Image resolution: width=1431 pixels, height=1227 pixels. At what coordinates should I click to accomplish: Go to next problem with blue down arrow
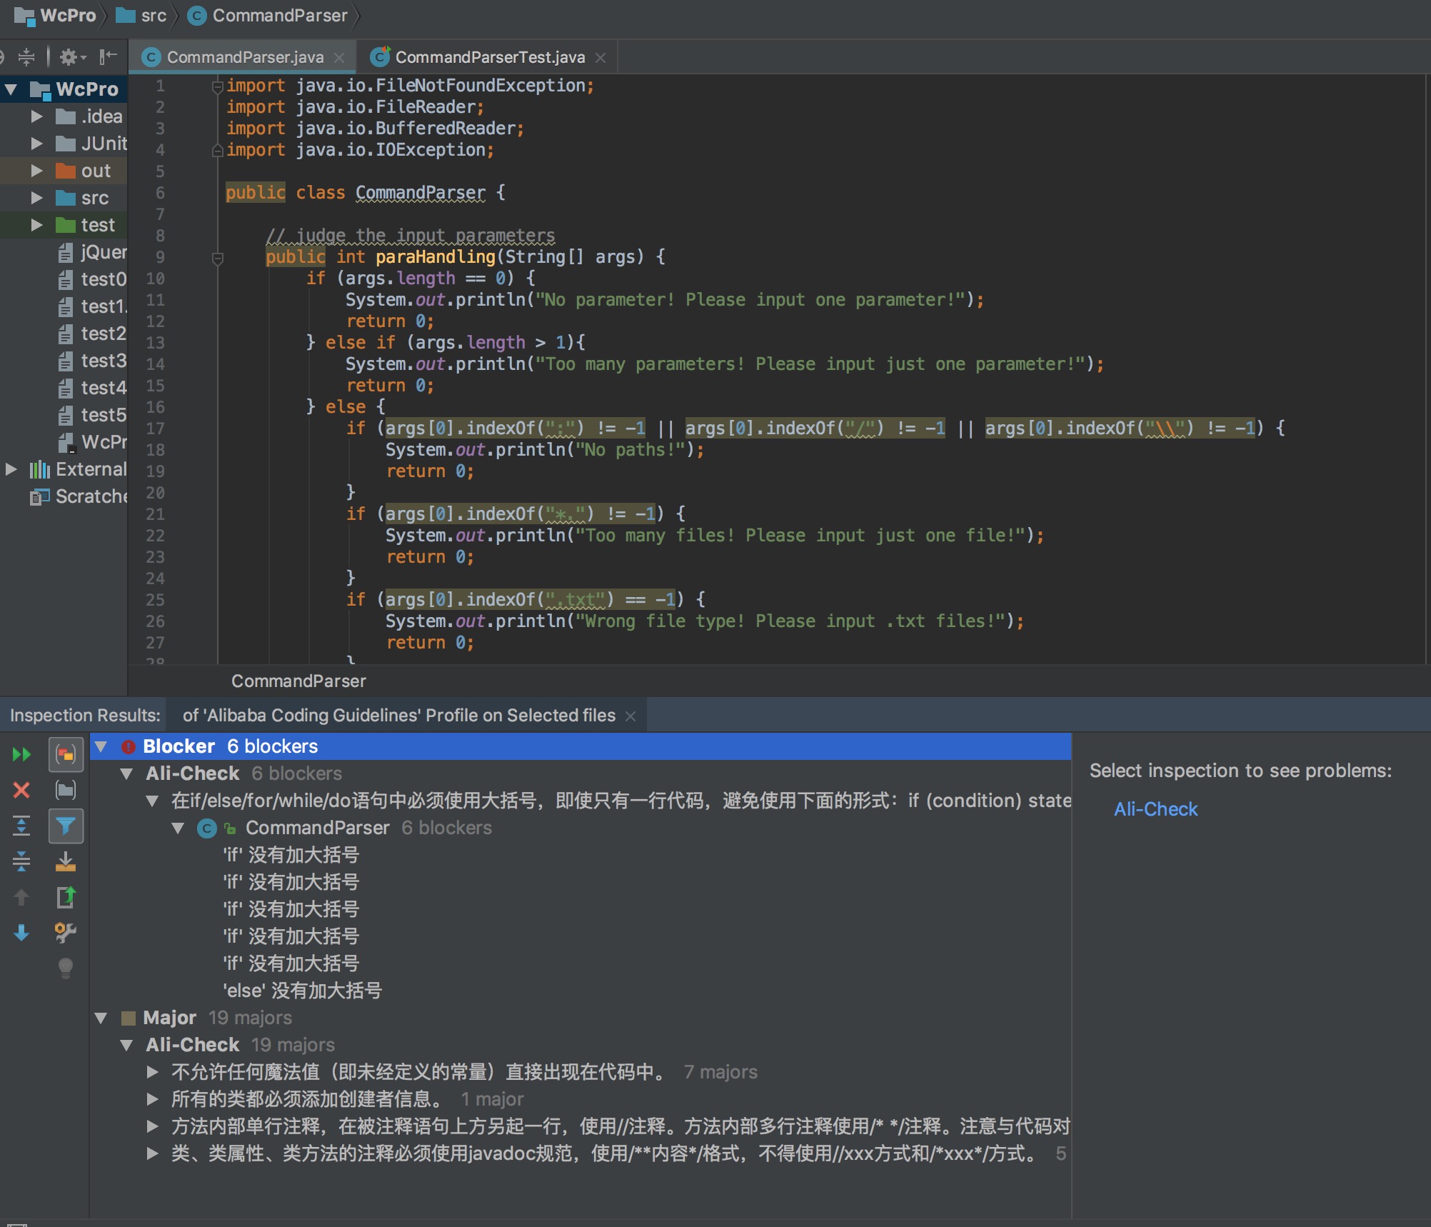(22, 932)
